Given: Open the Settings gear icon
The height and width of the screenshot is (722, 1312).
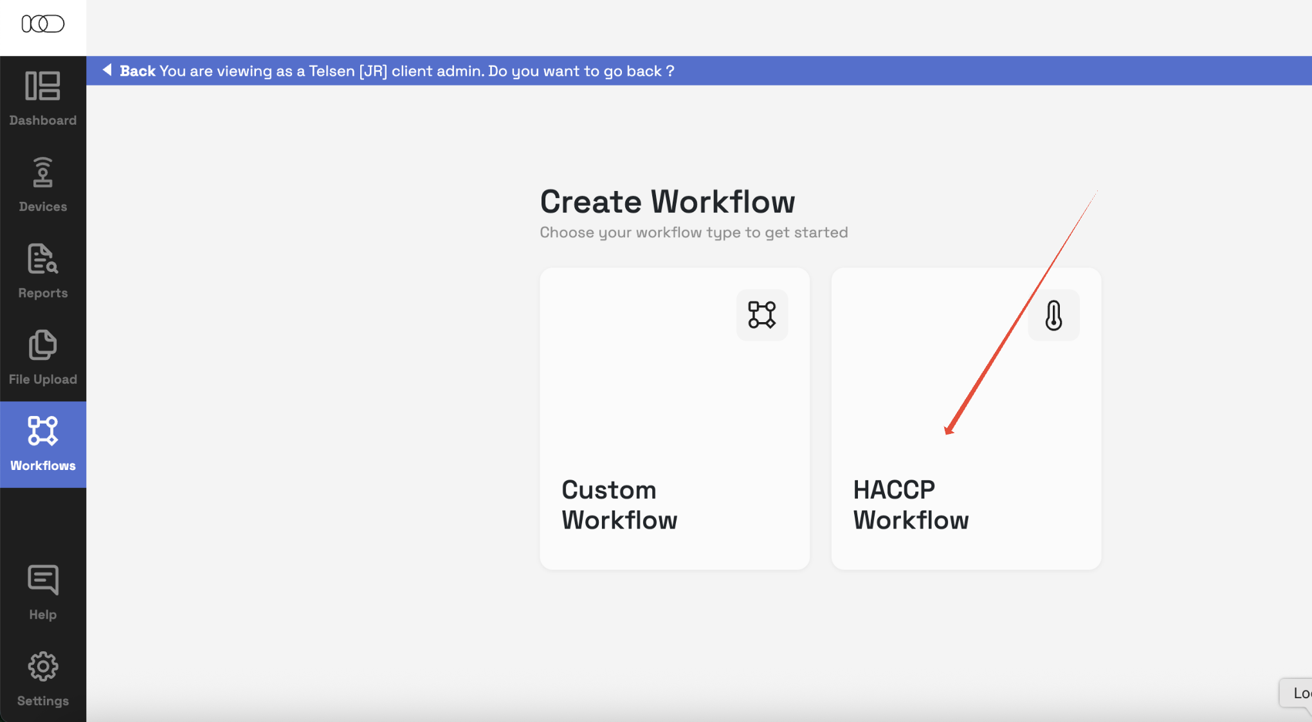Looking at the screenshot, I should click(42, 667).
